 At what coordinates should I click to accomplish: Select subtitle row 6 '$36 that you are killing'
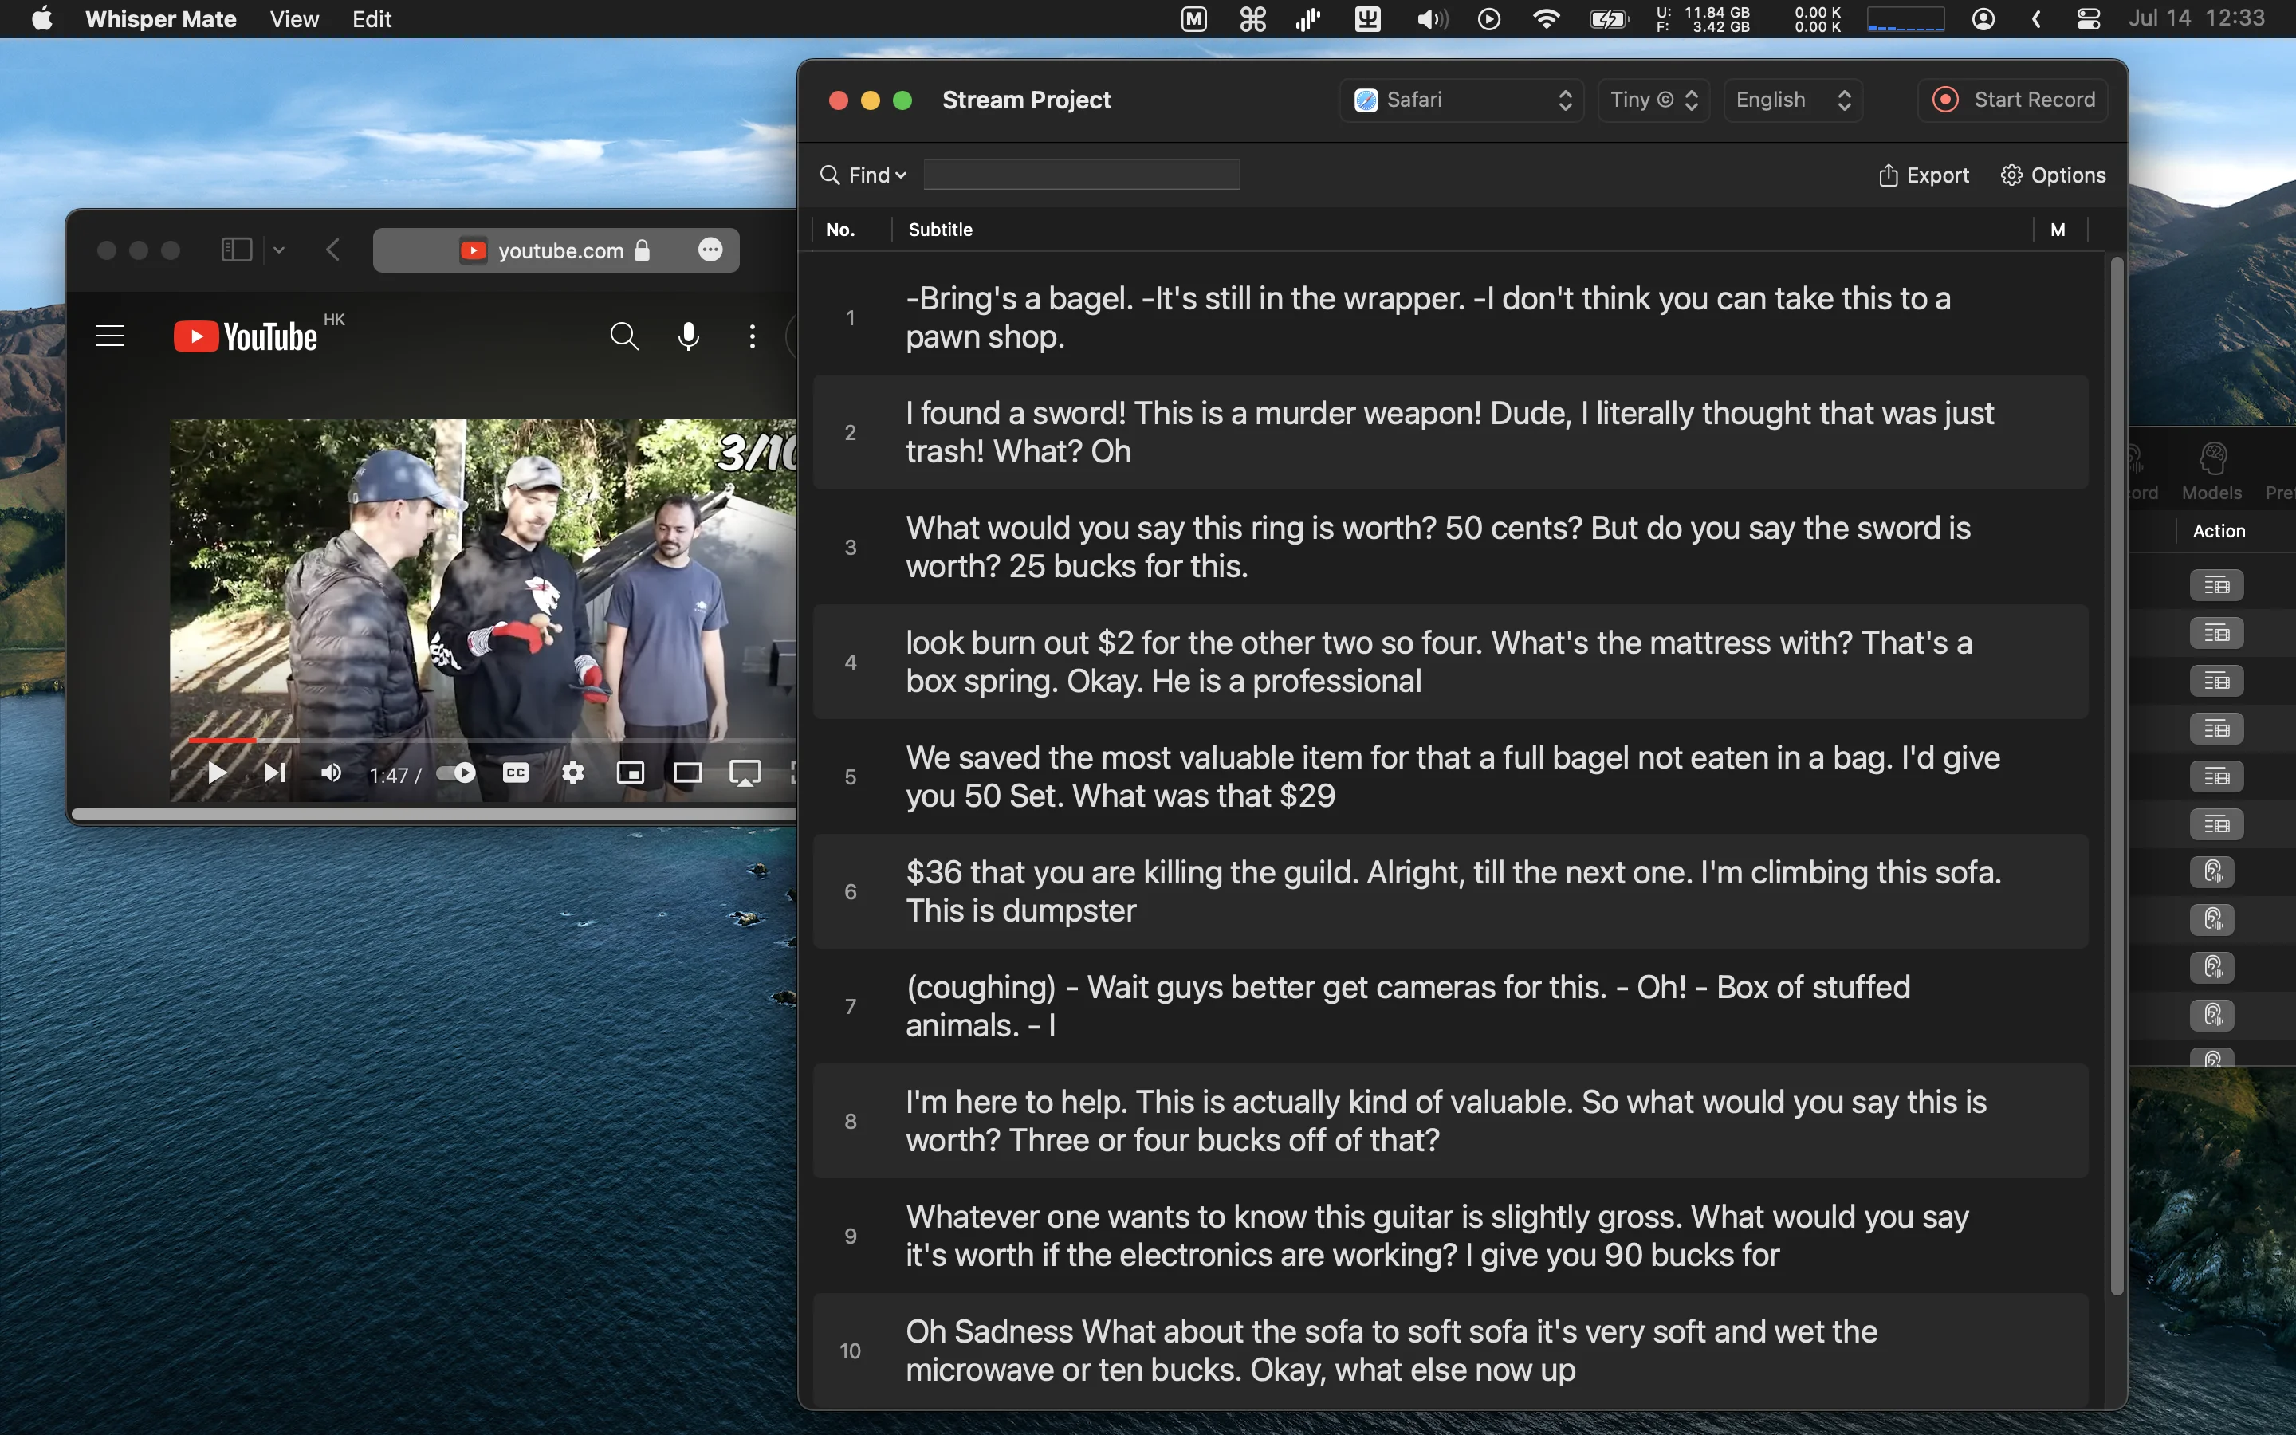(x=1451, y=891)
